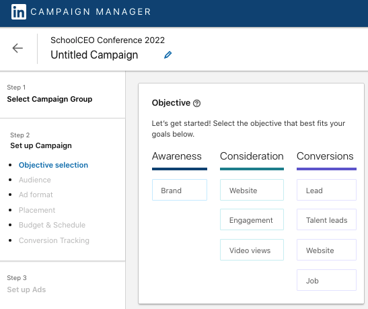Open Objective selection in sidebar
Viewport: 368px width, 309px height.
[x=53, y=165]
